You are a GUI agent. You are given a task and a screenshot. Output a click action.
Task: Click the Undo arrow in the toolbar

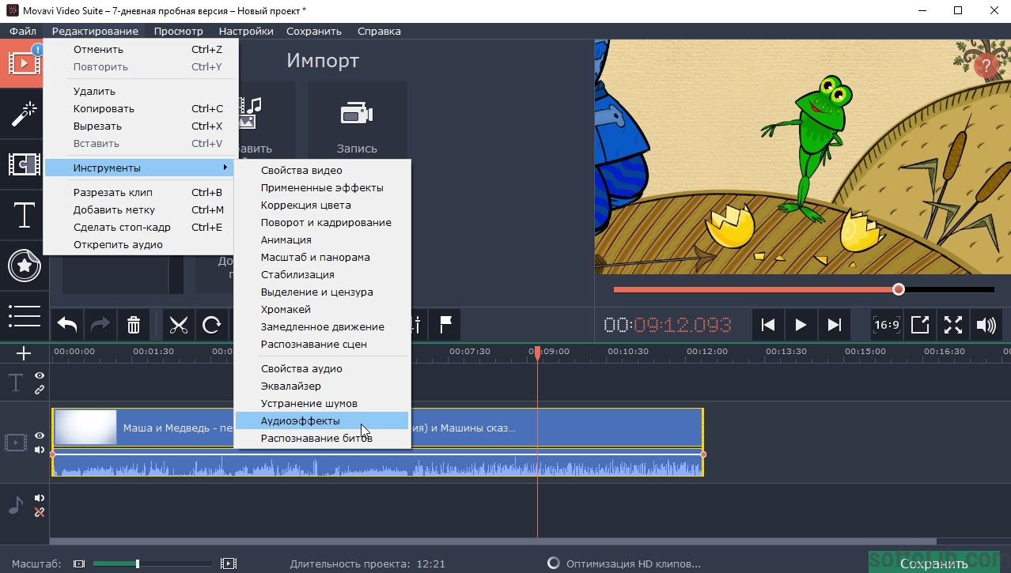click(x=67, y=325)
